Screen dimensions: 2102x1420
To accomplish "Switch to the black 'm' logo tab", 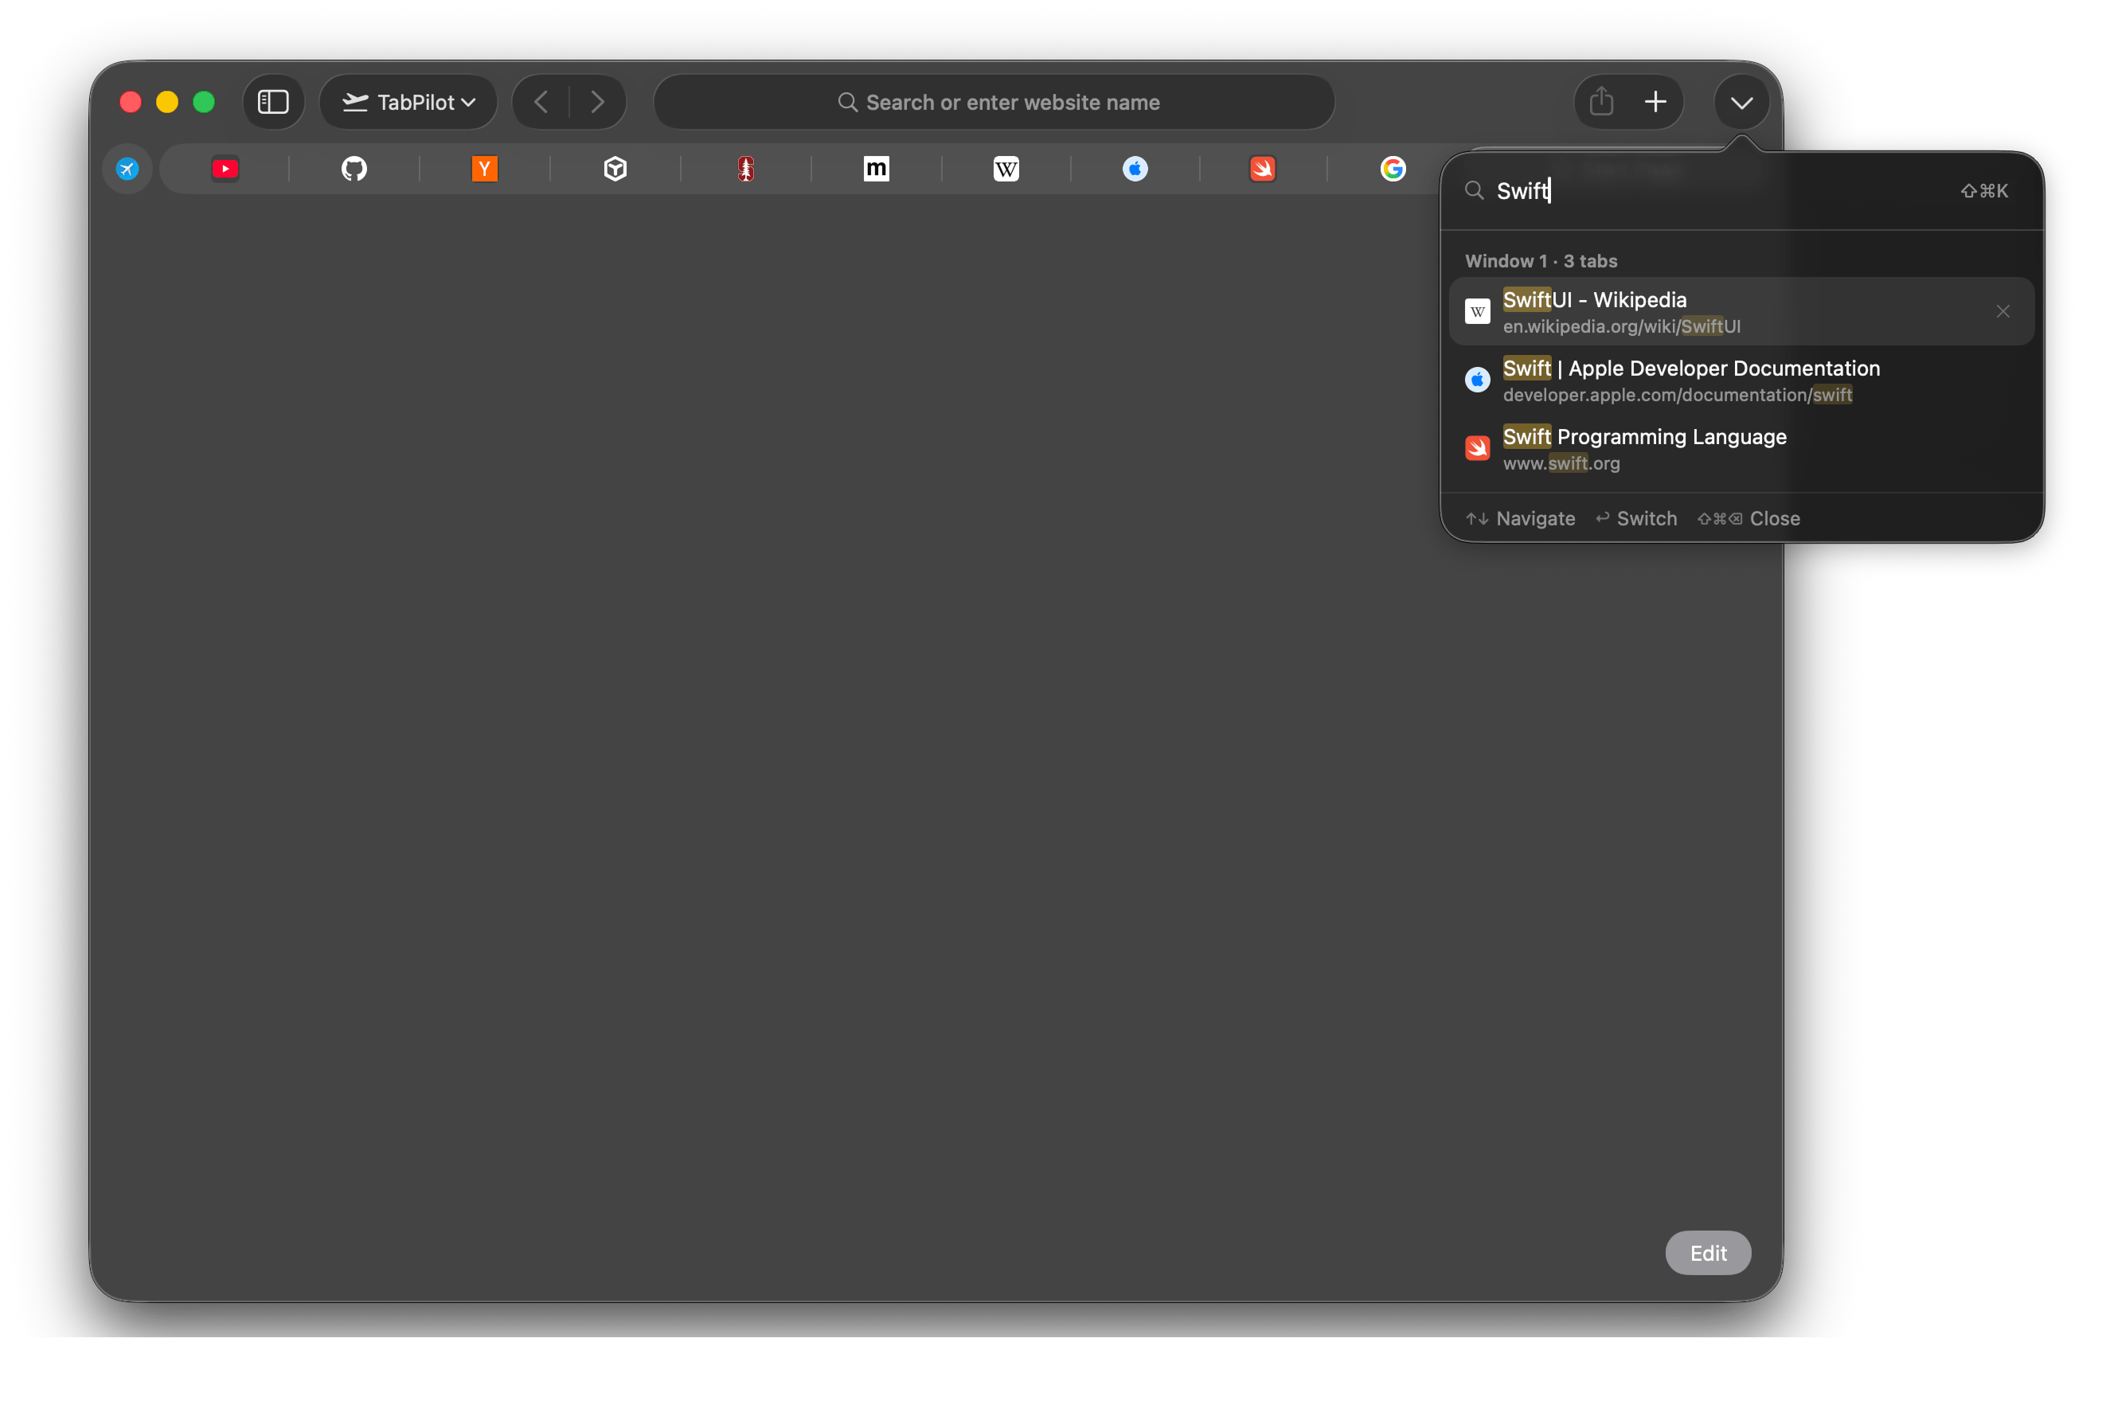I will [876, 169].
